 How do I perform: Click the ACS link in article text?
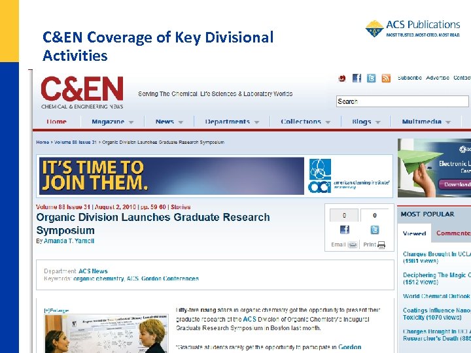pos(249,319)
